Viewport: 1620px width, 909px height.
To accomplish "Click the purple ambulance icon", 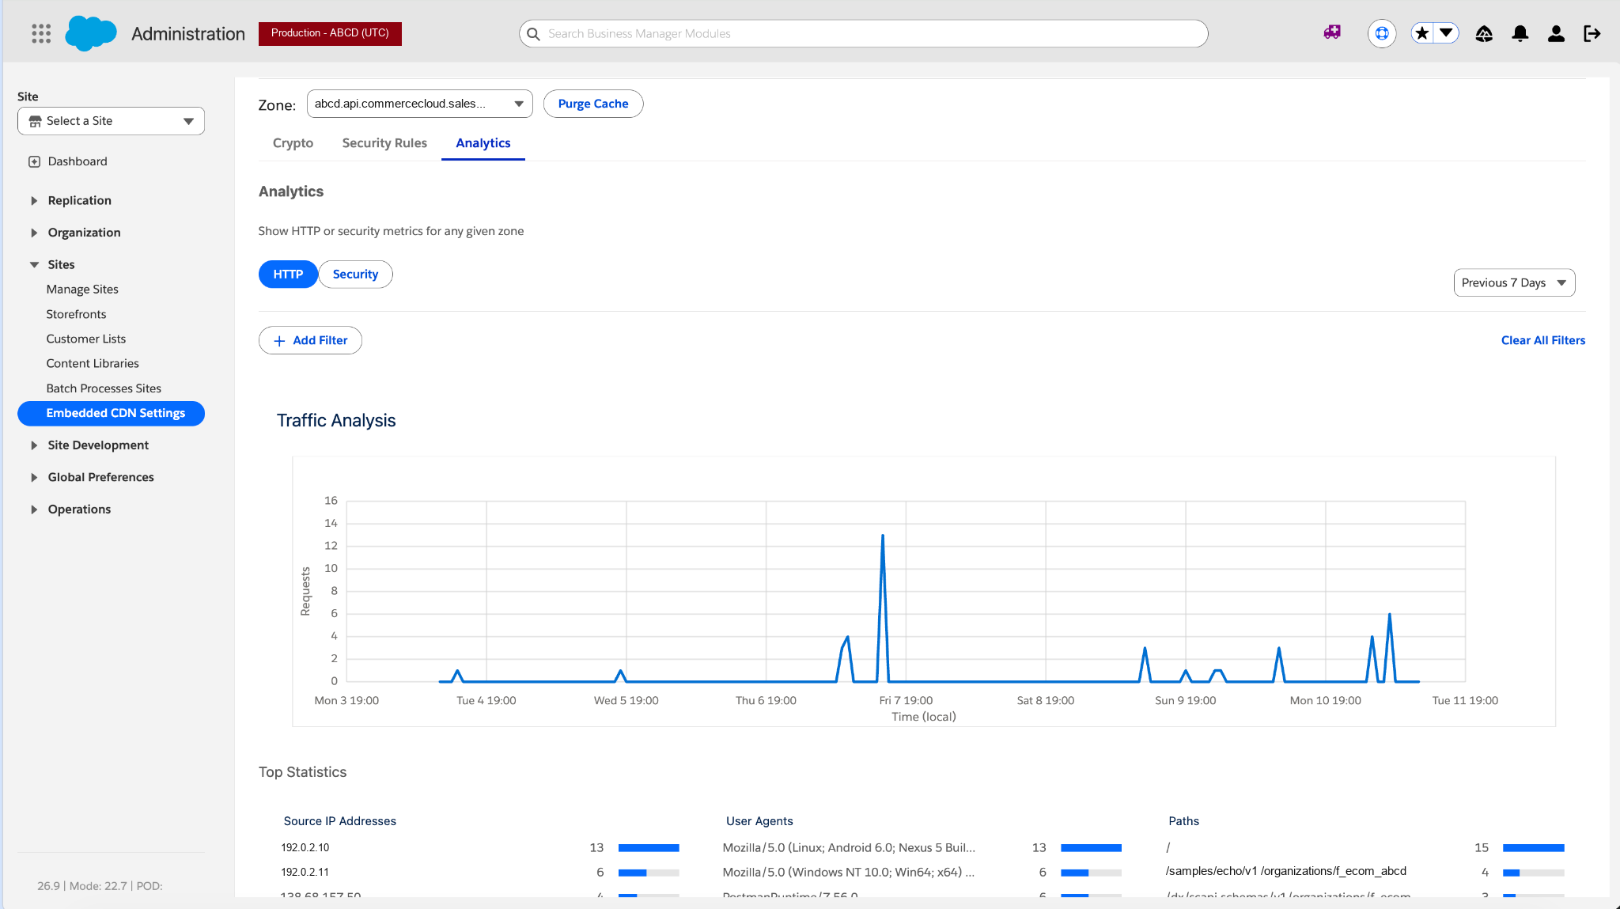I will pos(1332,32).
